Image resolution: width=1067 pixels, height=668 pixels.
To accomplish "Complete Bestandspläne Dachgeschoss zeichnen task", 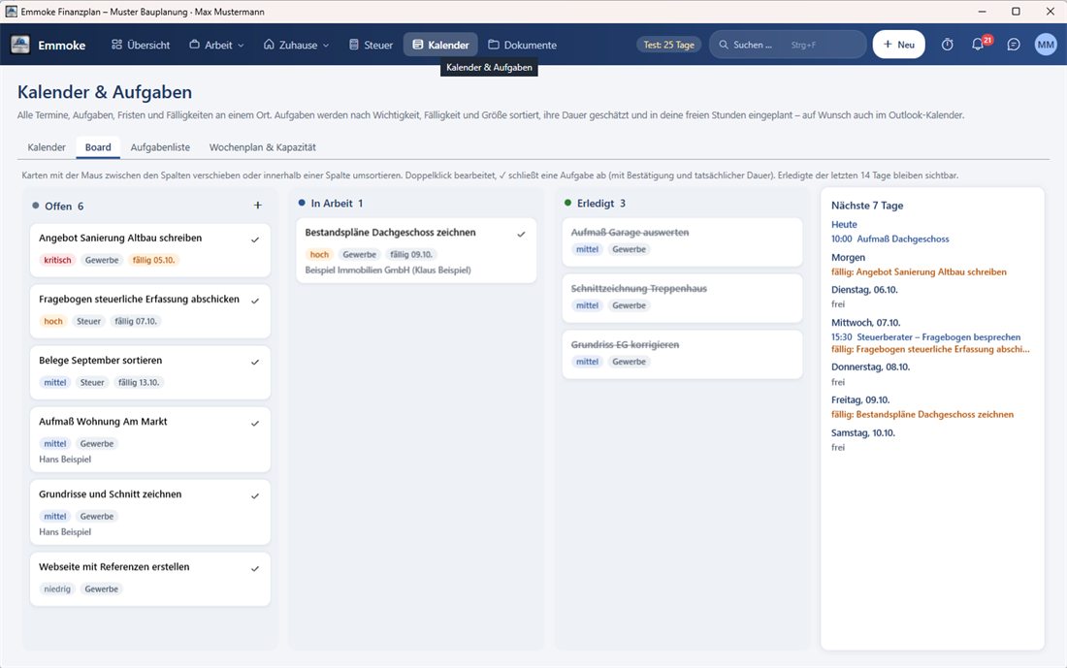I will pos(521,234).
